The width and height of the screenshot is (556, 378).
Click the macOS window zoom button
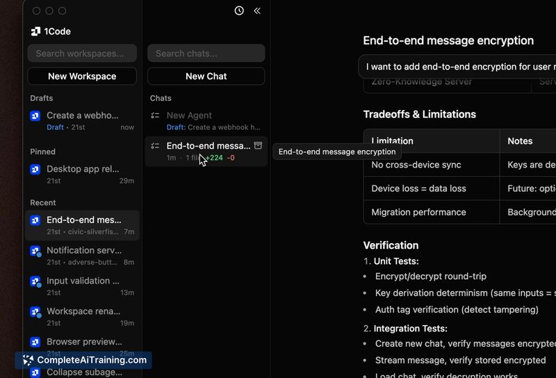tap(62, 11)
